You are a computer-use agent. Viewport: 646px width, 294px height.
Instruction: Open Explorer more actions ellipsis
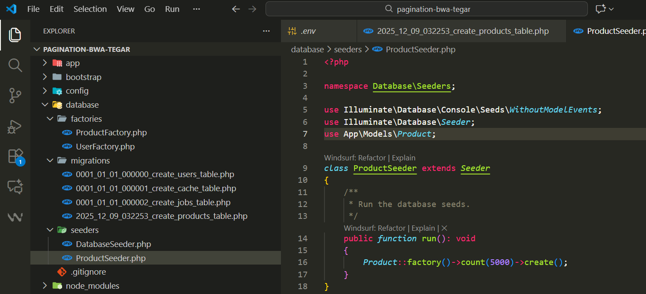click(x=266, y=31)
